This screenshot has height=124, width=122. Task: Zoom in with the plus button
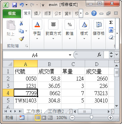tap(110, 118)
